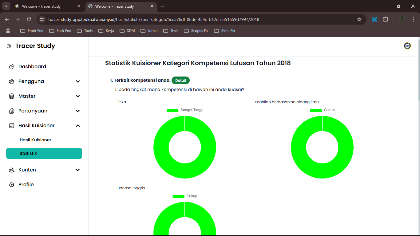Image resolution: width=420 pixels, height=236 pixels.
Task: Collapse the Hasil Kuisioner menu chevron
Action: point(78,126)
